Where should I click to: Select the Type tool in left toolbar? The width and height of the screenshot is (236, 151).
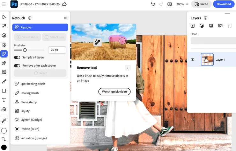point(4,100)
